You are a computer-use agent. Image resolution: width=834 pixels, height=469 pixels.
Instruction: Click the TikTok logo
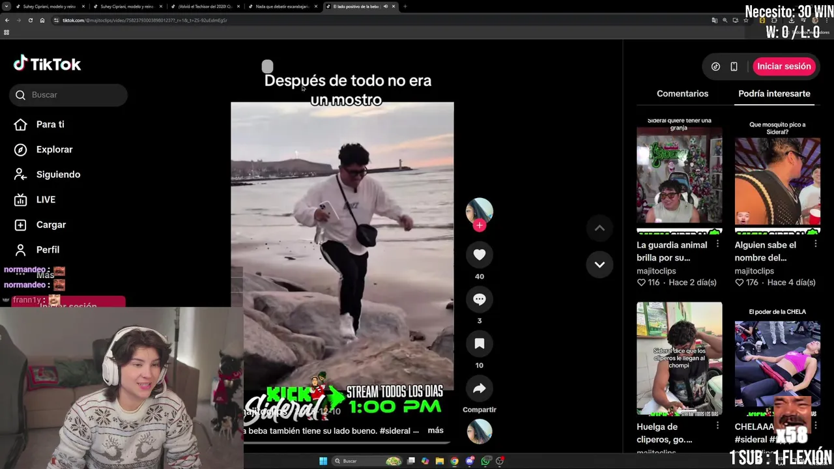(47, 64)
